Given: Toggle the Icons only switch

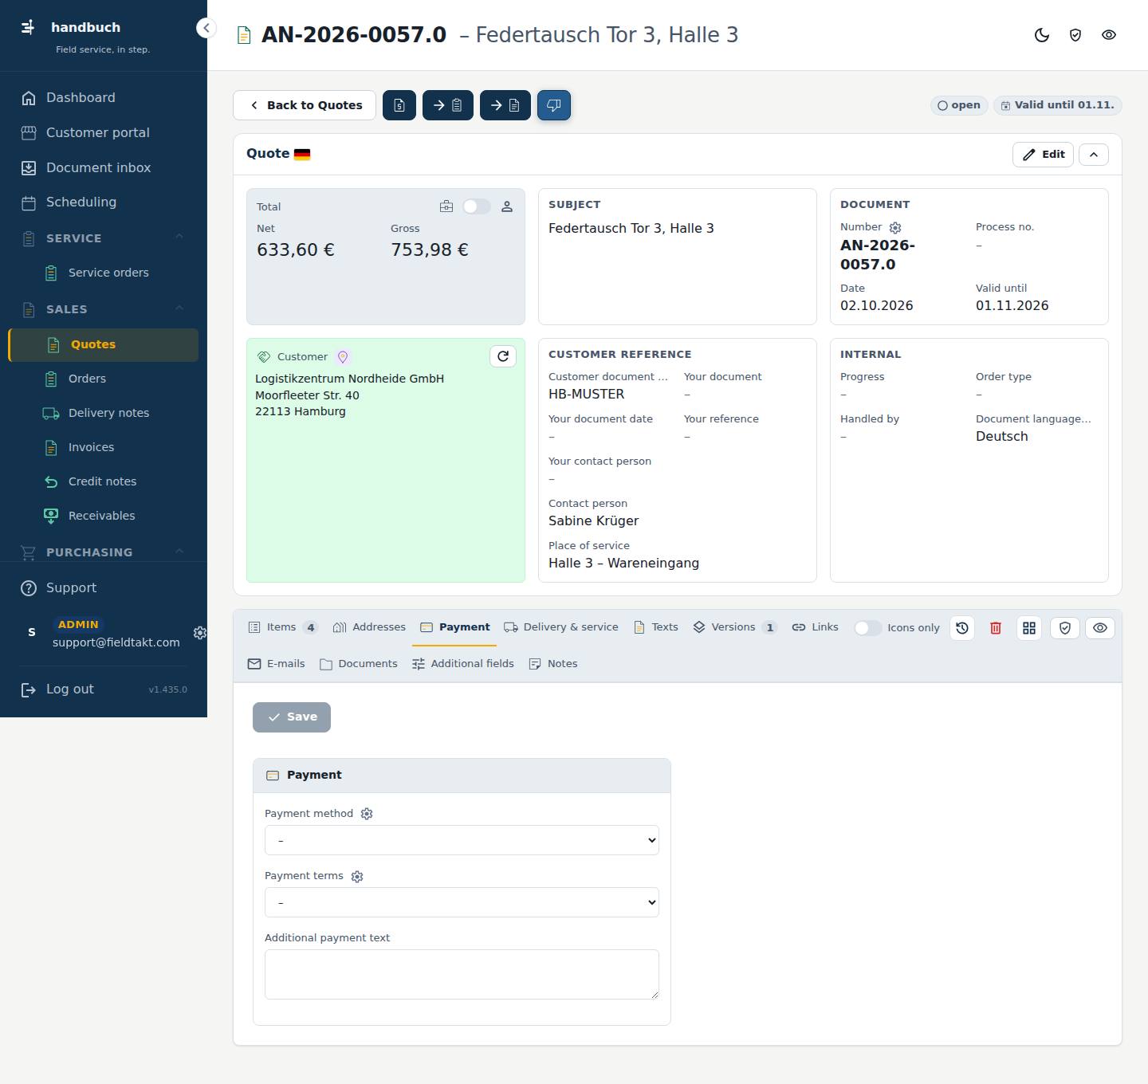Looking at the screenshot, I should pyautogui.click(x=867, y=628).
